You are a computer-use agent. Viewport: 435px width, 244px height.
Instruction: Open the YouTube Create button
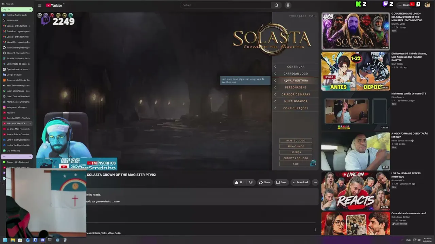(404, 5)
